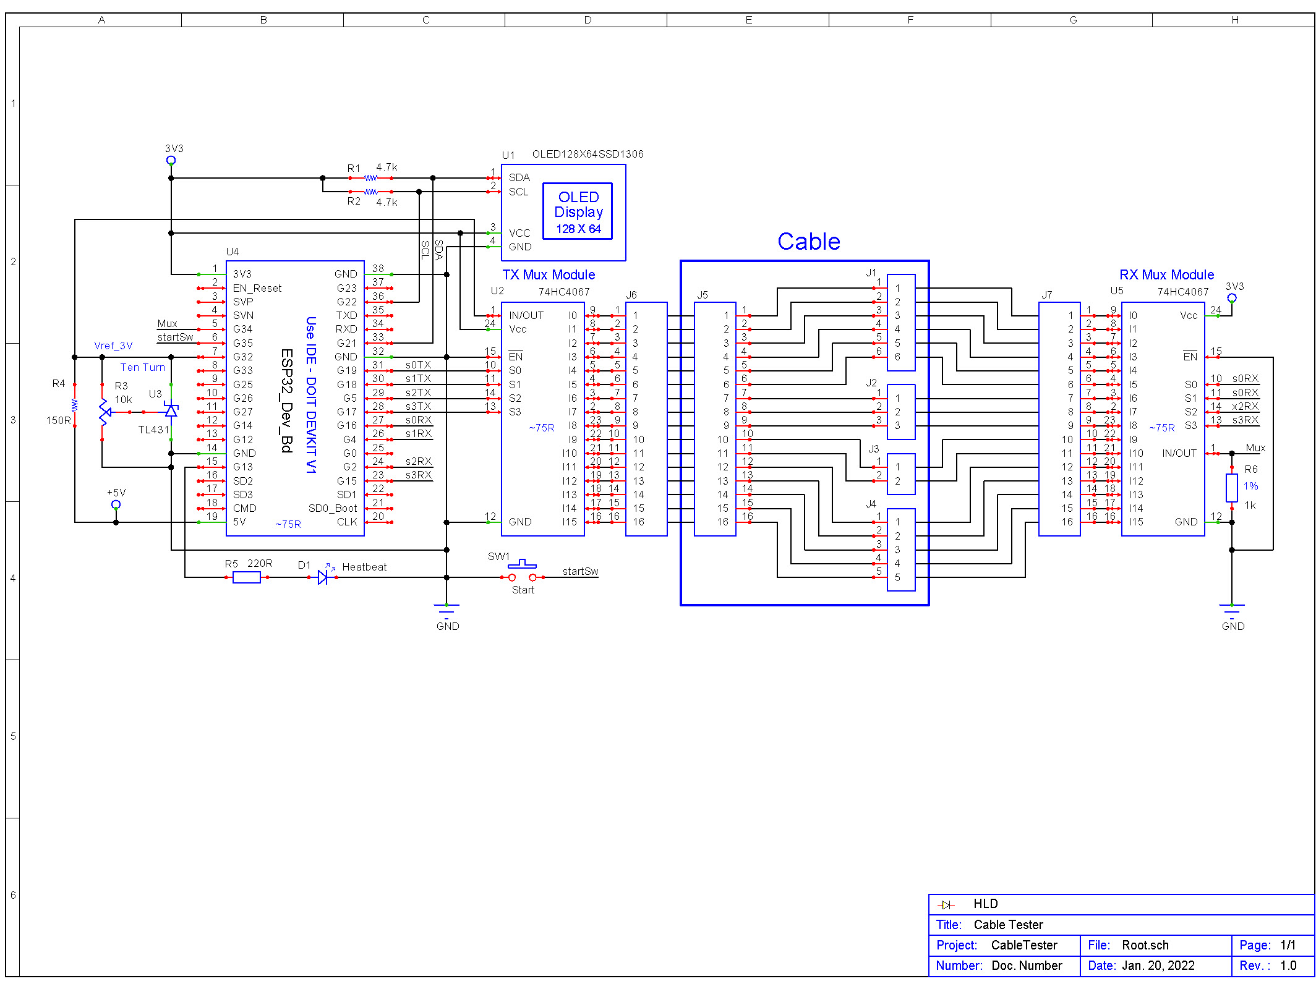Screen dimensions: 1316x989
Task: Click the OLED Display 128 X 64 box
Action: tap(578, 211)
